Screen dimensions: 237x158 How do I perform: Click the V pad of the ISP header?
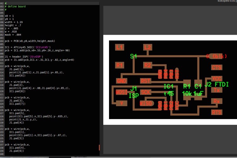(x=122, y=103)
